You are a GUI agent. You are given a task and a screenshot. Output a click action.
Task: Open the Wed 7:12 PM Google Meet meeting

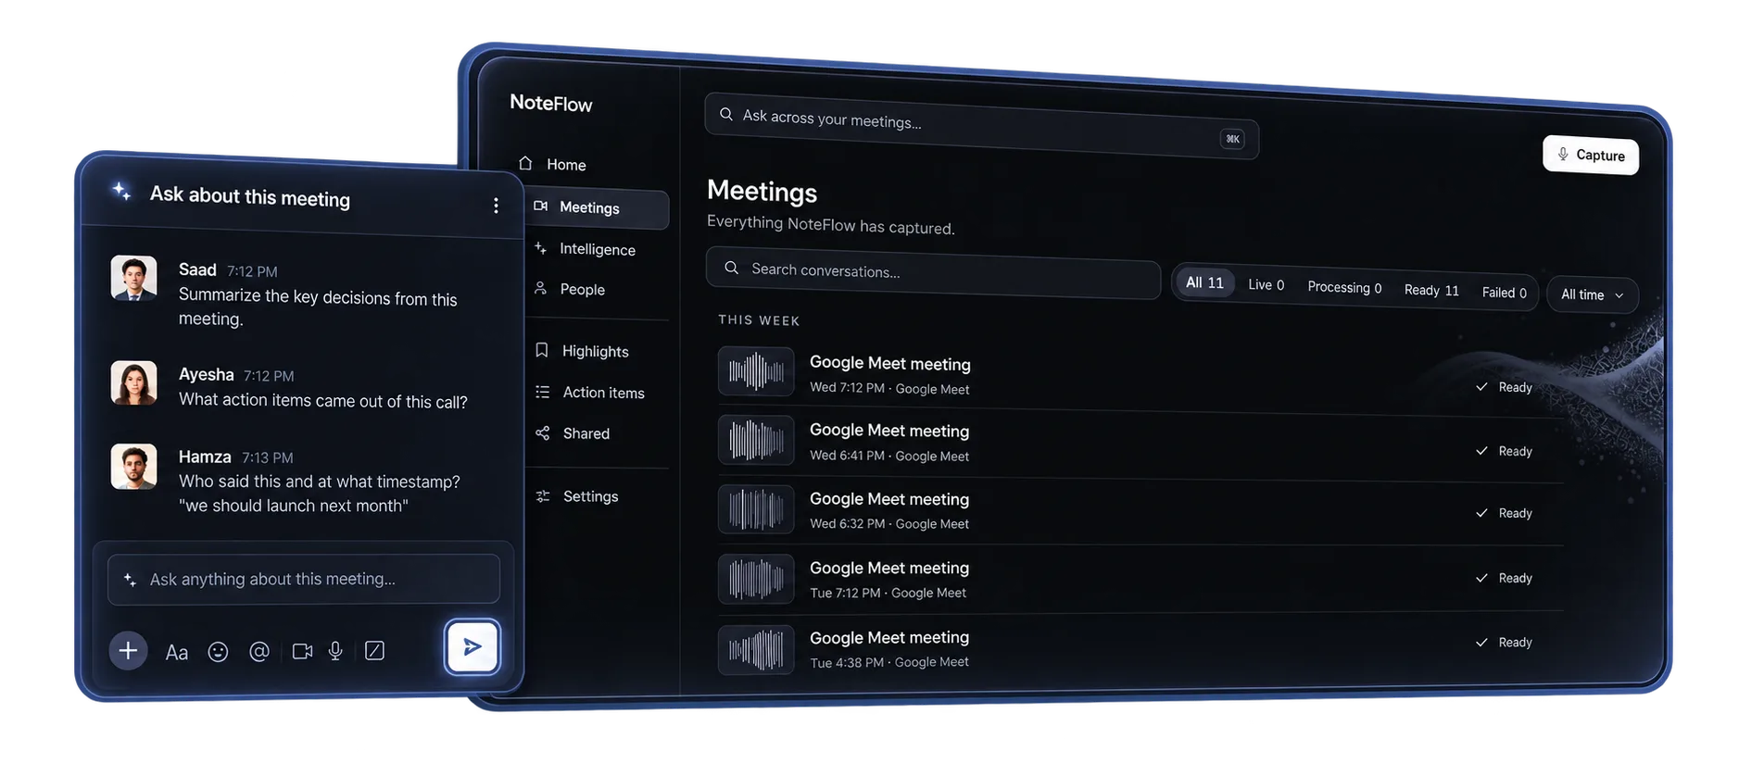1140,375
